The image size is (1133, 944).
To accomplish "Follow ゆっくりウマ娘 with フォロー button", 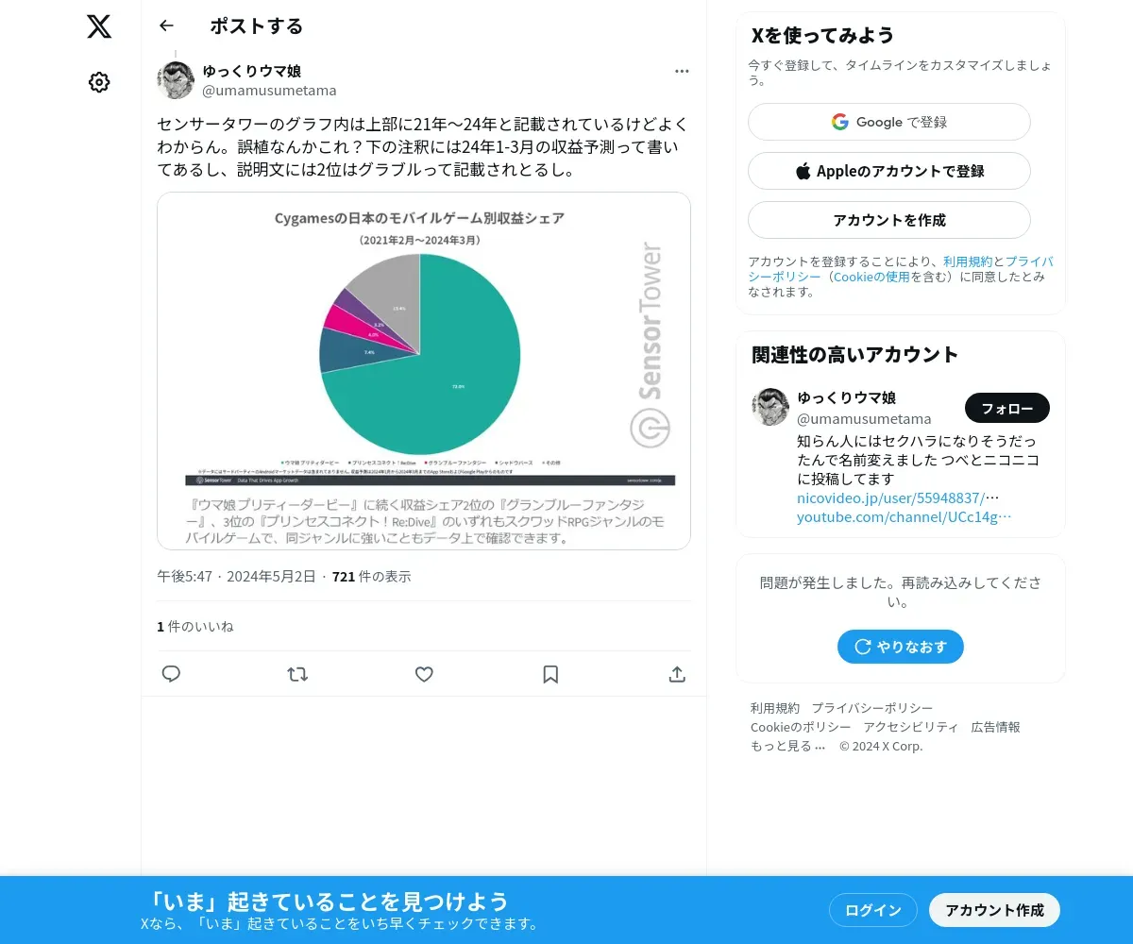I will (x=1007, y=408).
